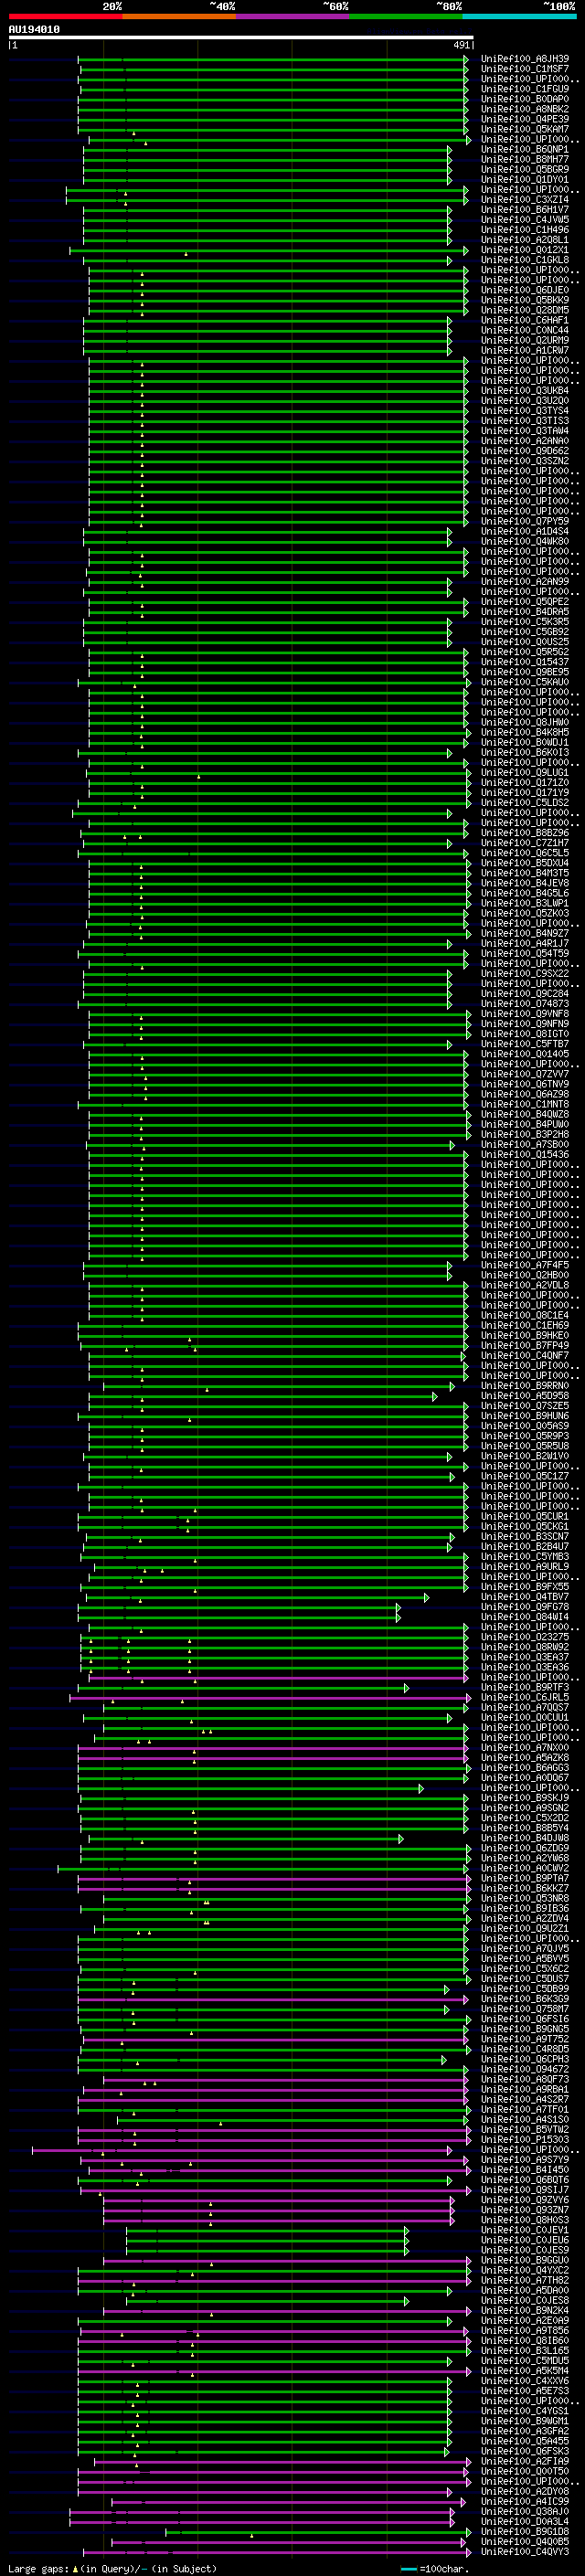Open hit UniRef100_A8JH39
Image resolution: width=585 pixels, height=2576 pixels.
(x=525, y=59)
